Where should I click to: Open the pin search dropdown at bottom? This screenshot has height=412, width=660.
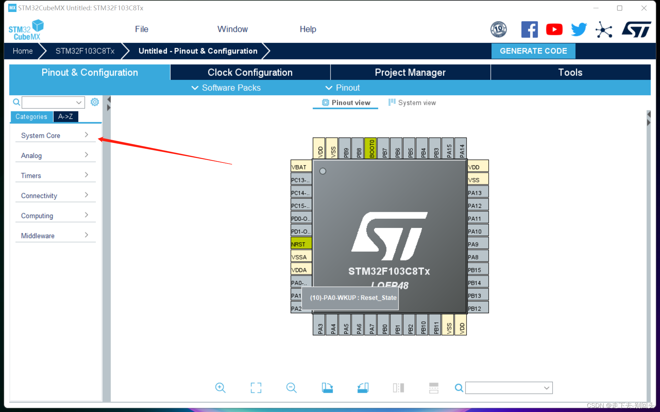[546, 388]
